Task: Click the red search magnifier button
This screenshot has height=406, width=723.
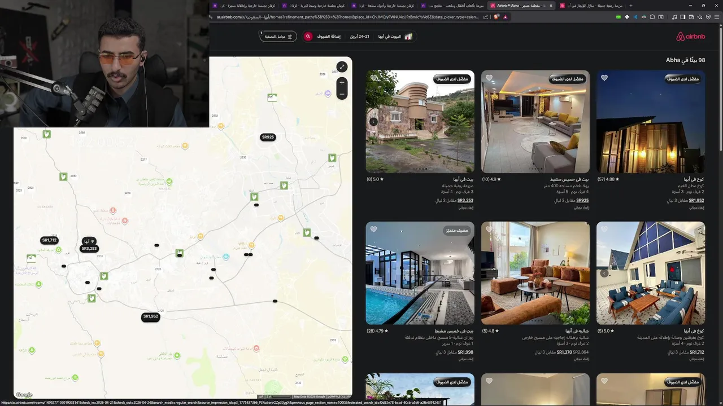Action: pos(308,36)
